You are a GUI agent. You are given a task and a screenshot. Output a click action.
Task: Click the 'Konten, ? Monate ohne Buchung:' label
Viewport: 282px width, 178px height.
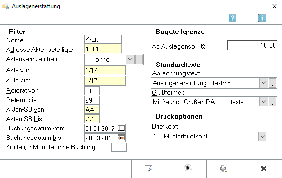click(x=51, y=147)
